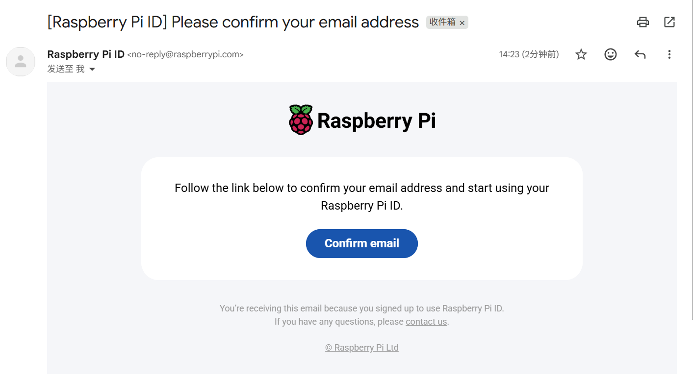Click the no-reply@raspberrypi.com sender address

click(185, 54)
